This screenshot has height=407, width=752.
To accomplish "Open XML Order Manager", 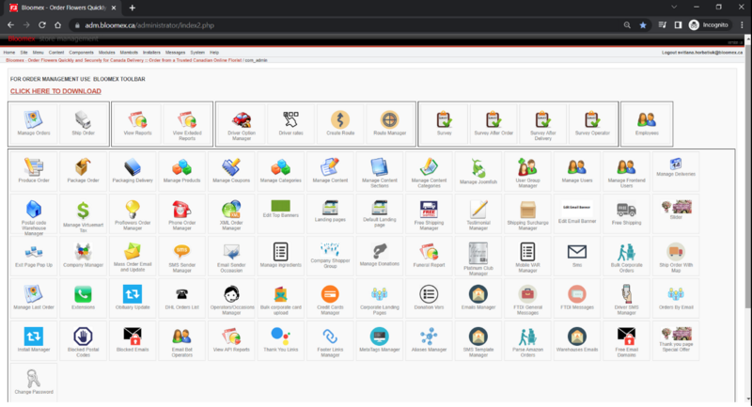I will coord(231,213).
